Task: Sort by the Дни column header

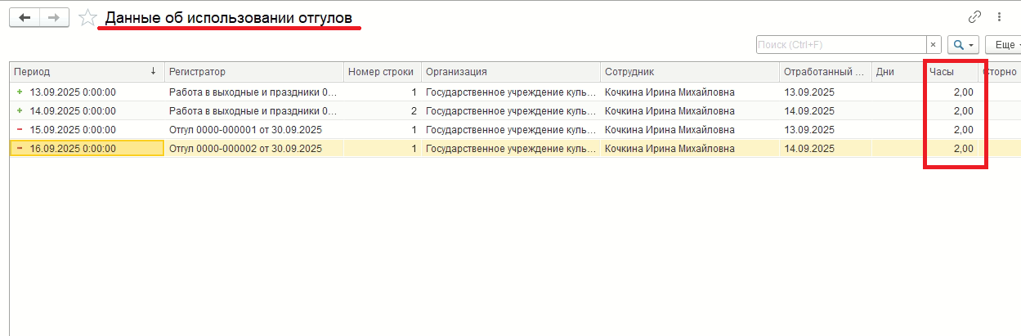Action: point(898,72)
